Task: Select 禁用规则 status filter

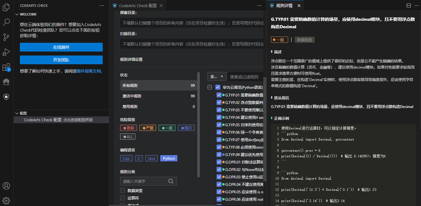Action: click(159, 106)
